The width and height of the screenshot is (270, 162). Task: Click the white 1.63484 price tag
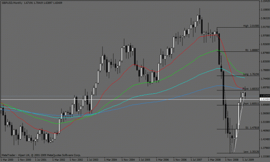click(265, 99)
